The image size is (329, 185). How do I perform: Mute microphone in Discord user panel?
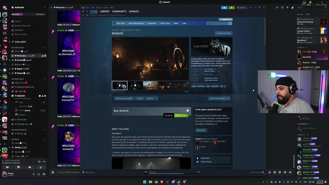[x=33, y=174]
